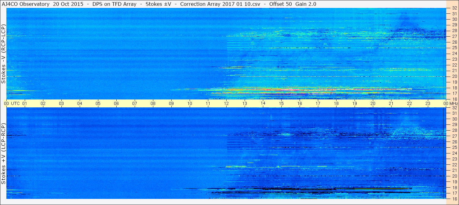The image size is (459, 205).
Task: Click the 'UTC' label on time axis
Action: point(15,103)
